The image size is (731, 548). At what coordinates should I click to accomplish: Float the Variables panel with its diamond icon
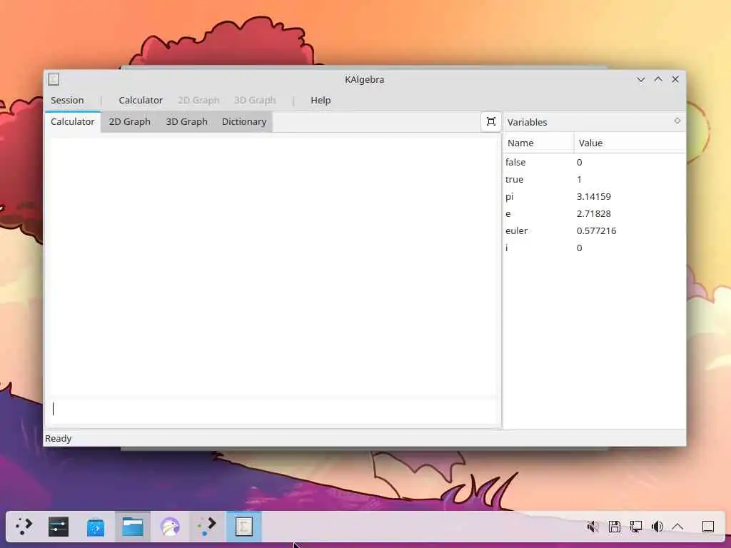[677, 121]
